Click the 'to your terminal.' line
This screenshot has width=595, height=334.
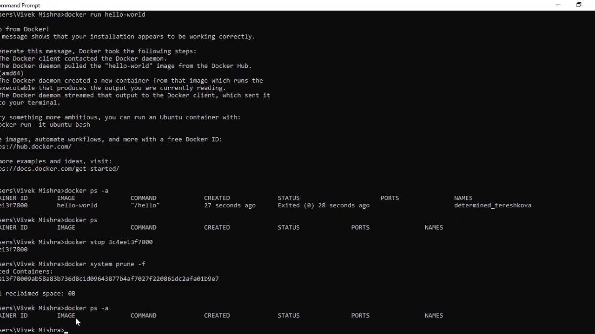click(30, 103)
